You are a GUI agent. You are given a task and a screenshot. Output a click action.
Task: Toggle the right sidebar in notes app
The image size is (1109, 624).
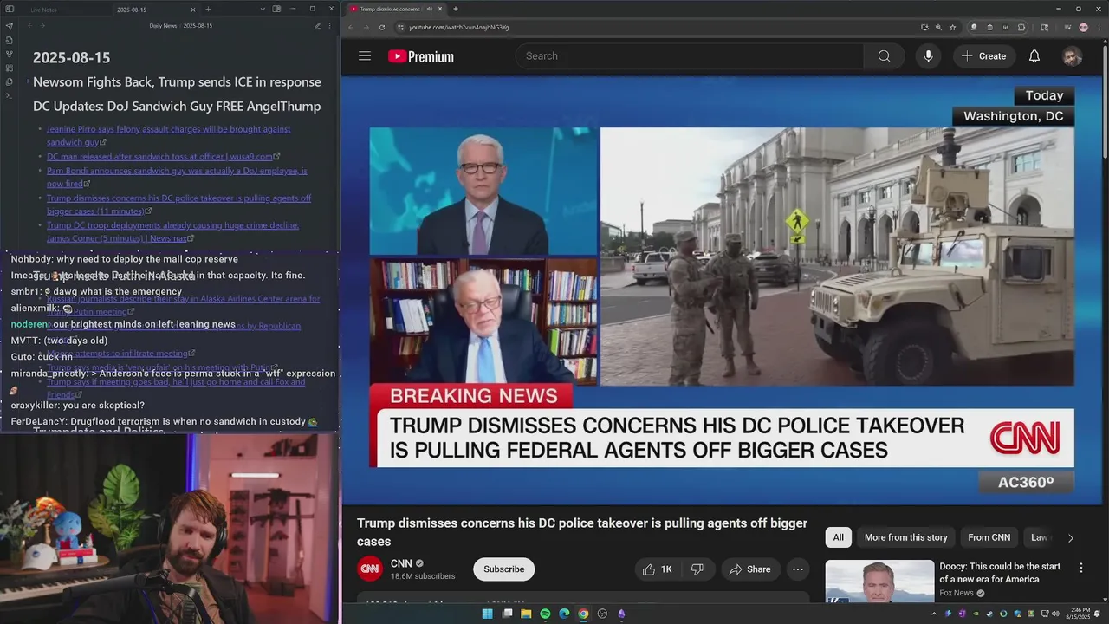coord(276,9)
